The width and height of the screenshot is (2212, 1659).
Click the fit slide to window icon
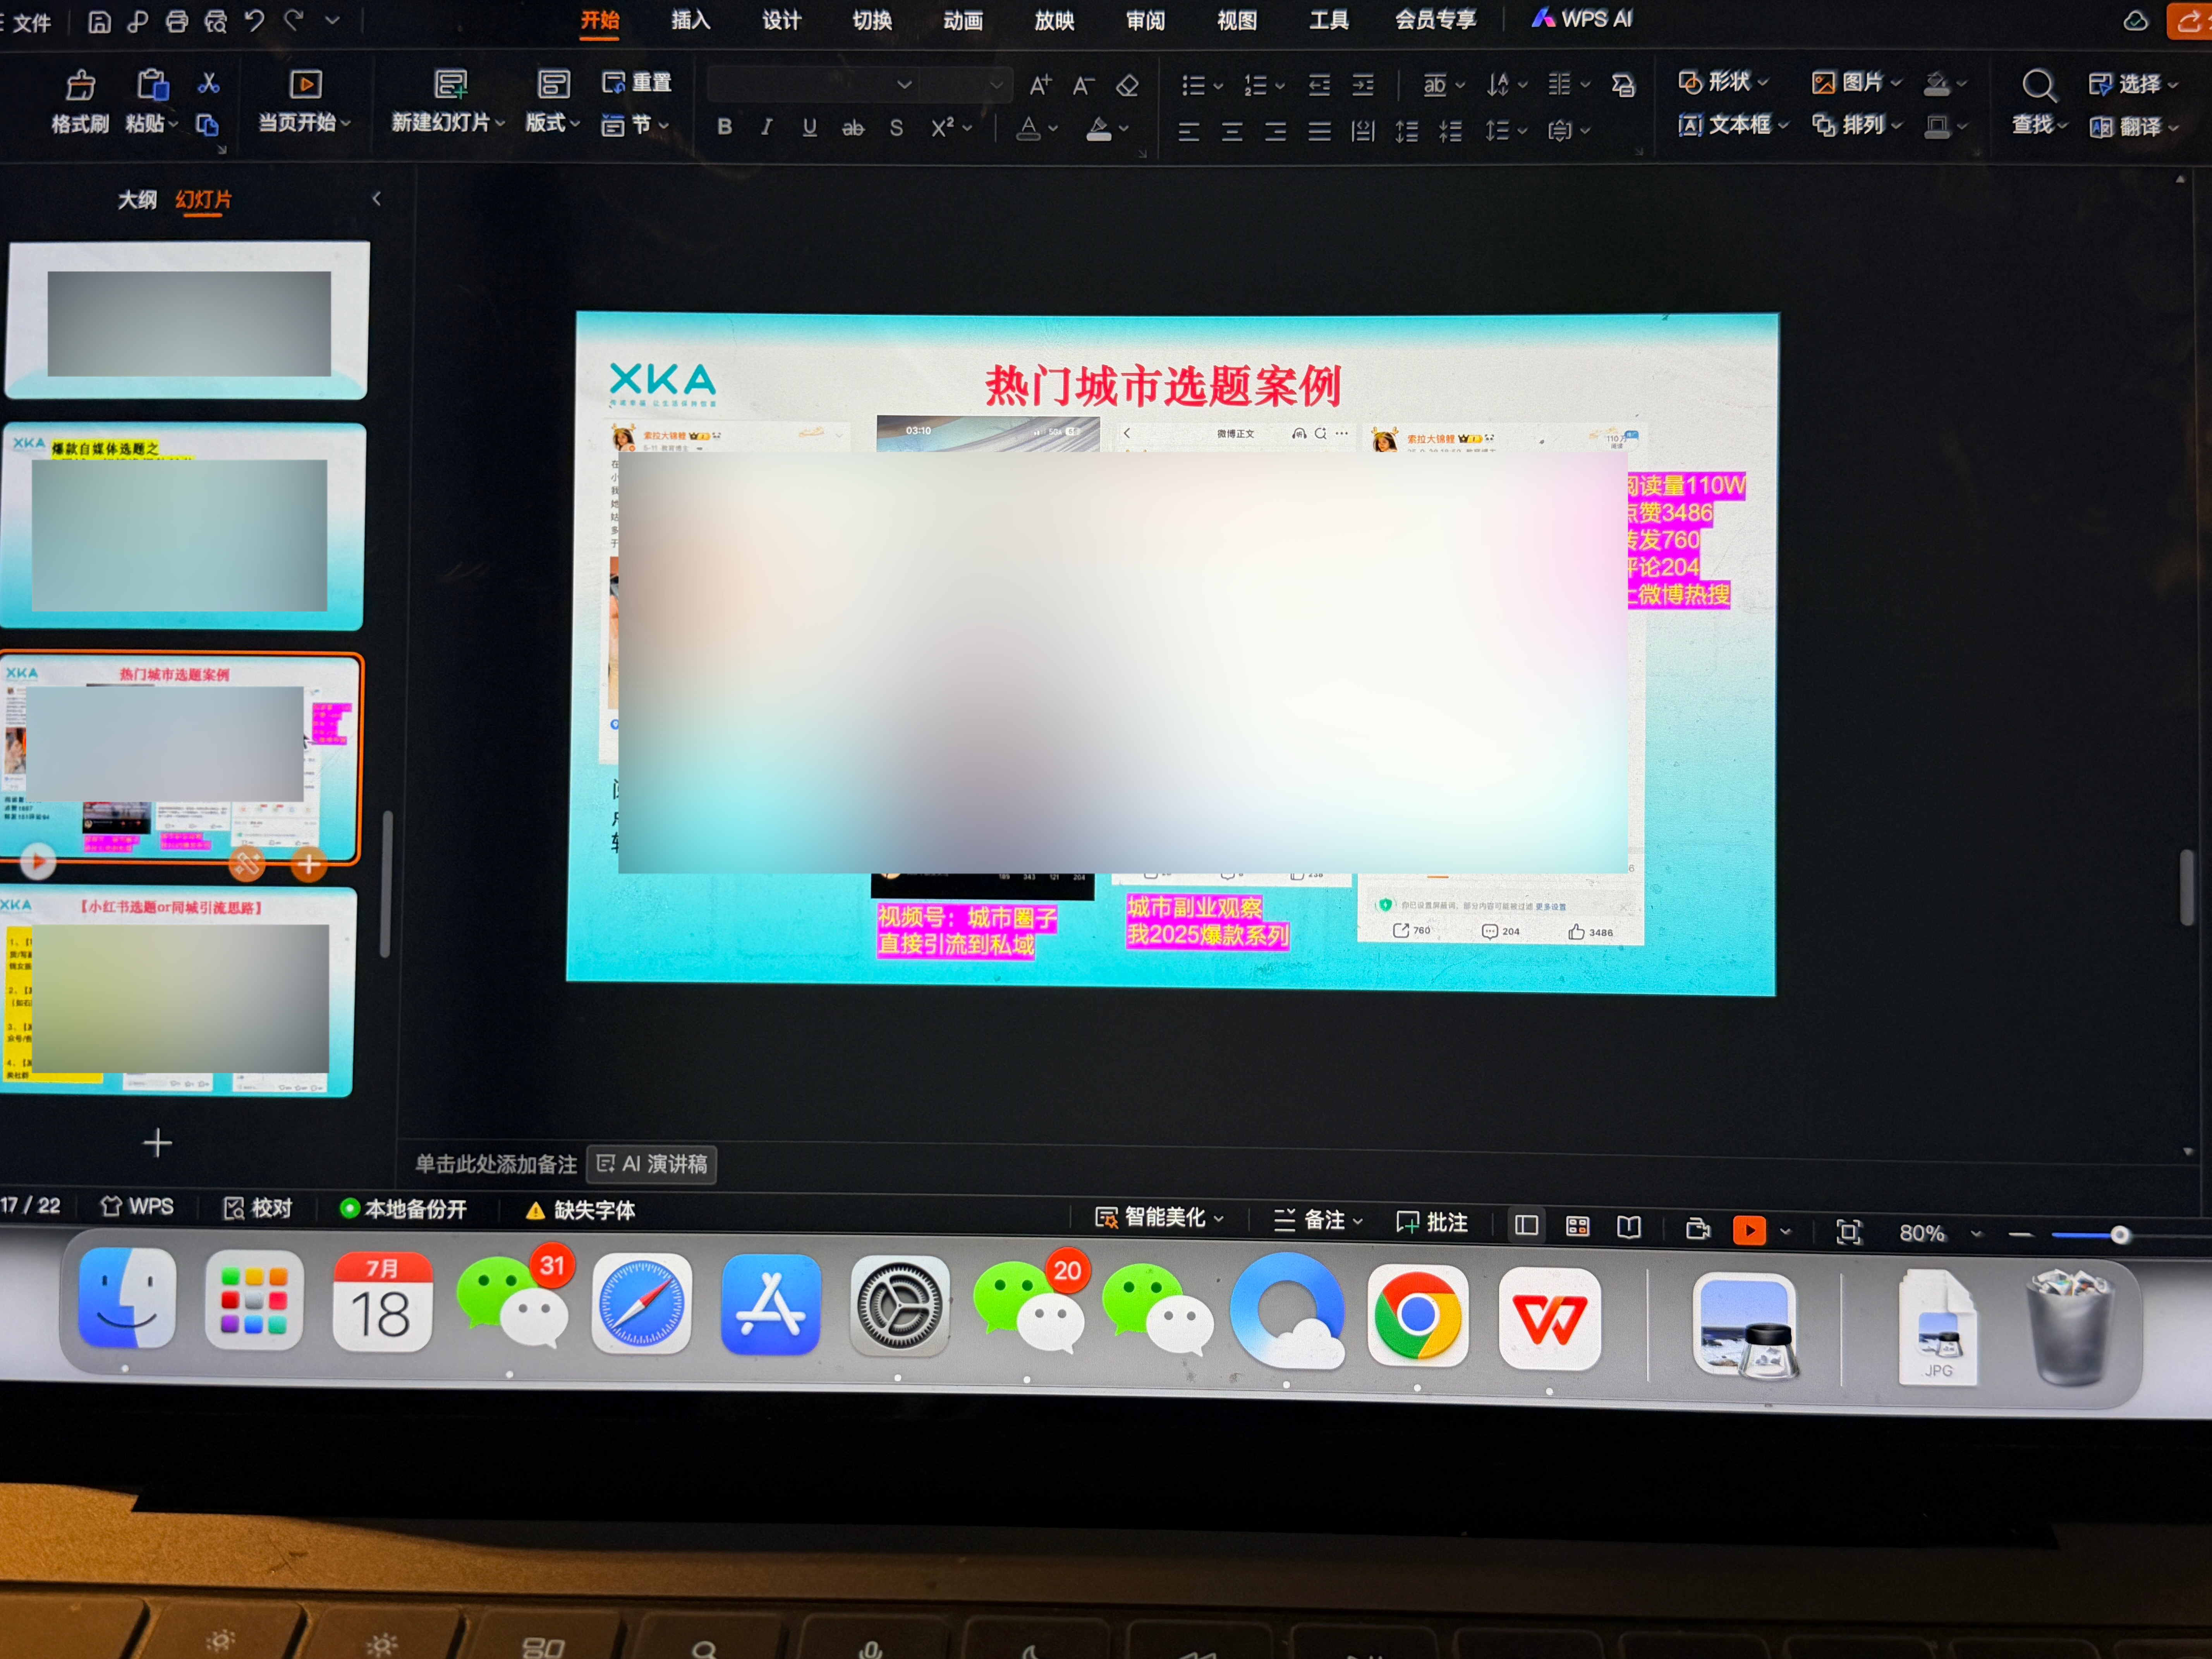click(1849, 1231)
